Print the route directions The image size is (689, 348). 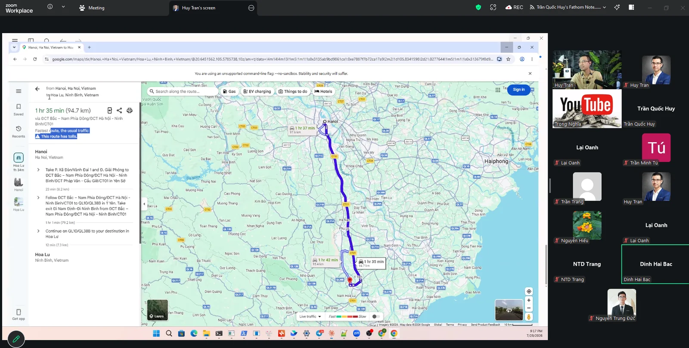pos(129,110)
